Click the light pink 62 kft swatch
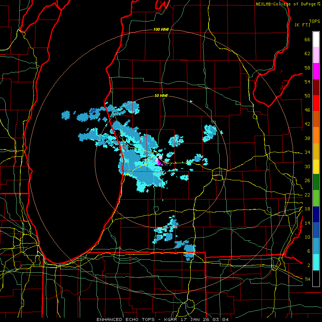This screenshot has height=322, width=322. click(x=316, y=55)
